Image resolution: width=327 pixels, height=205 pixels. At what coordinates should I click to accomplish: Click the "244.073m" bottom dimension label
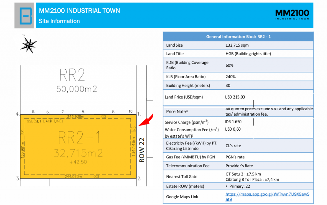(x=73, y=177)
